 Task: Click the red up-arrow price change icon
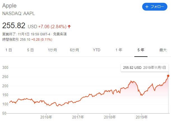[x=69, y=26]
